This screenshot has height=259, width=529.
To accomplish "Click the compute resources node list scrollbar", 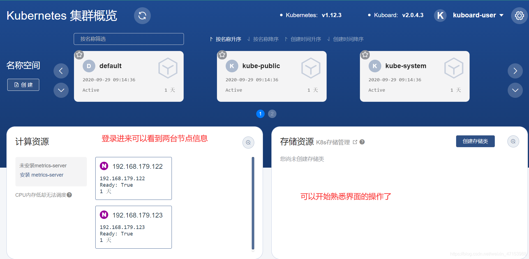I will pyautogui.click(x=253, y=203).
